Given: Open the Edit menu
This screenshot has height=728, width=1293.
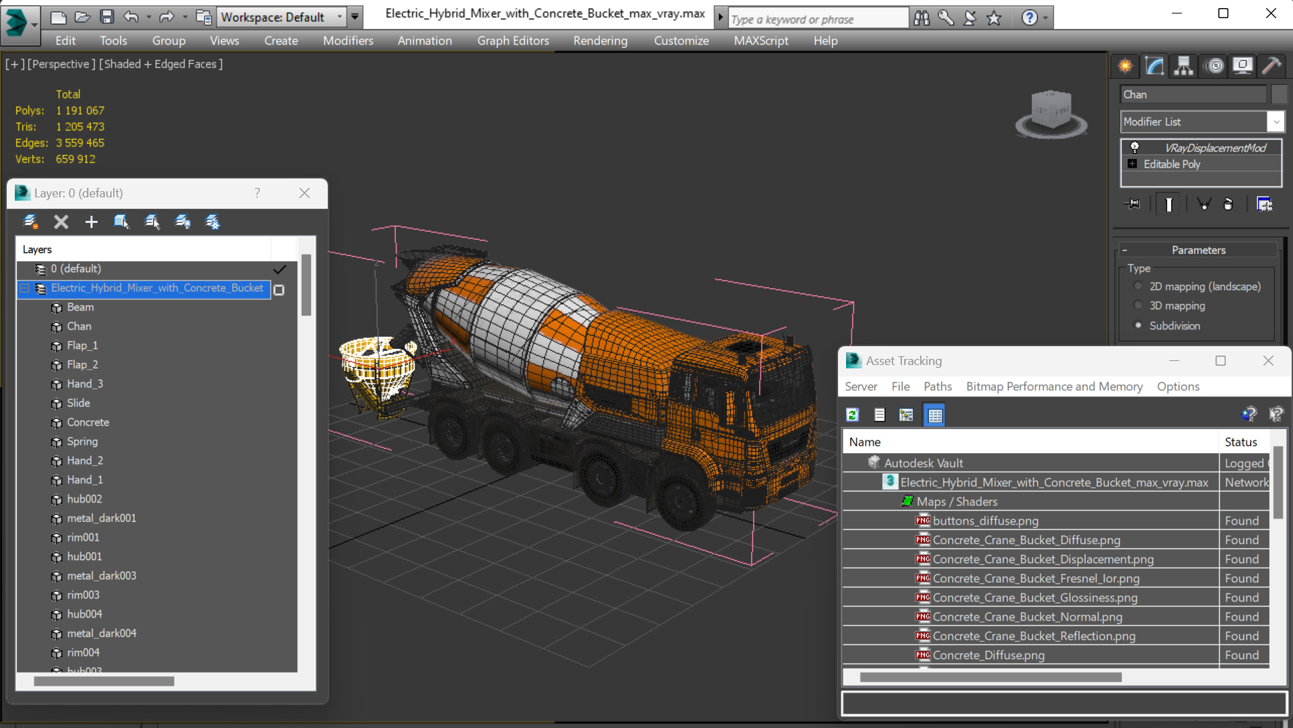Looking at the screenshot, I should coord(65,40).
